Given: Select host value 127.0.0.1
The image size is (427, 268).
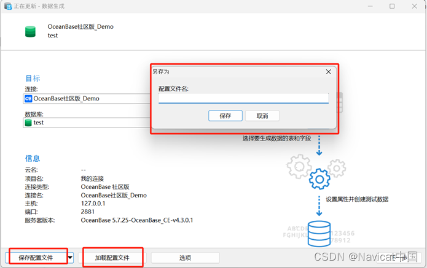Looking at the screenshot, I should (x=93, y=204).
